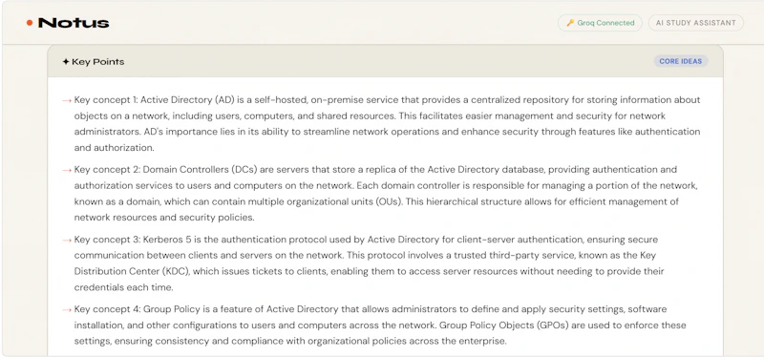The image size is (764, 357).
Task: Click the text 'Key concept 3: Kerberos 5'
Action: pos(132,240)
